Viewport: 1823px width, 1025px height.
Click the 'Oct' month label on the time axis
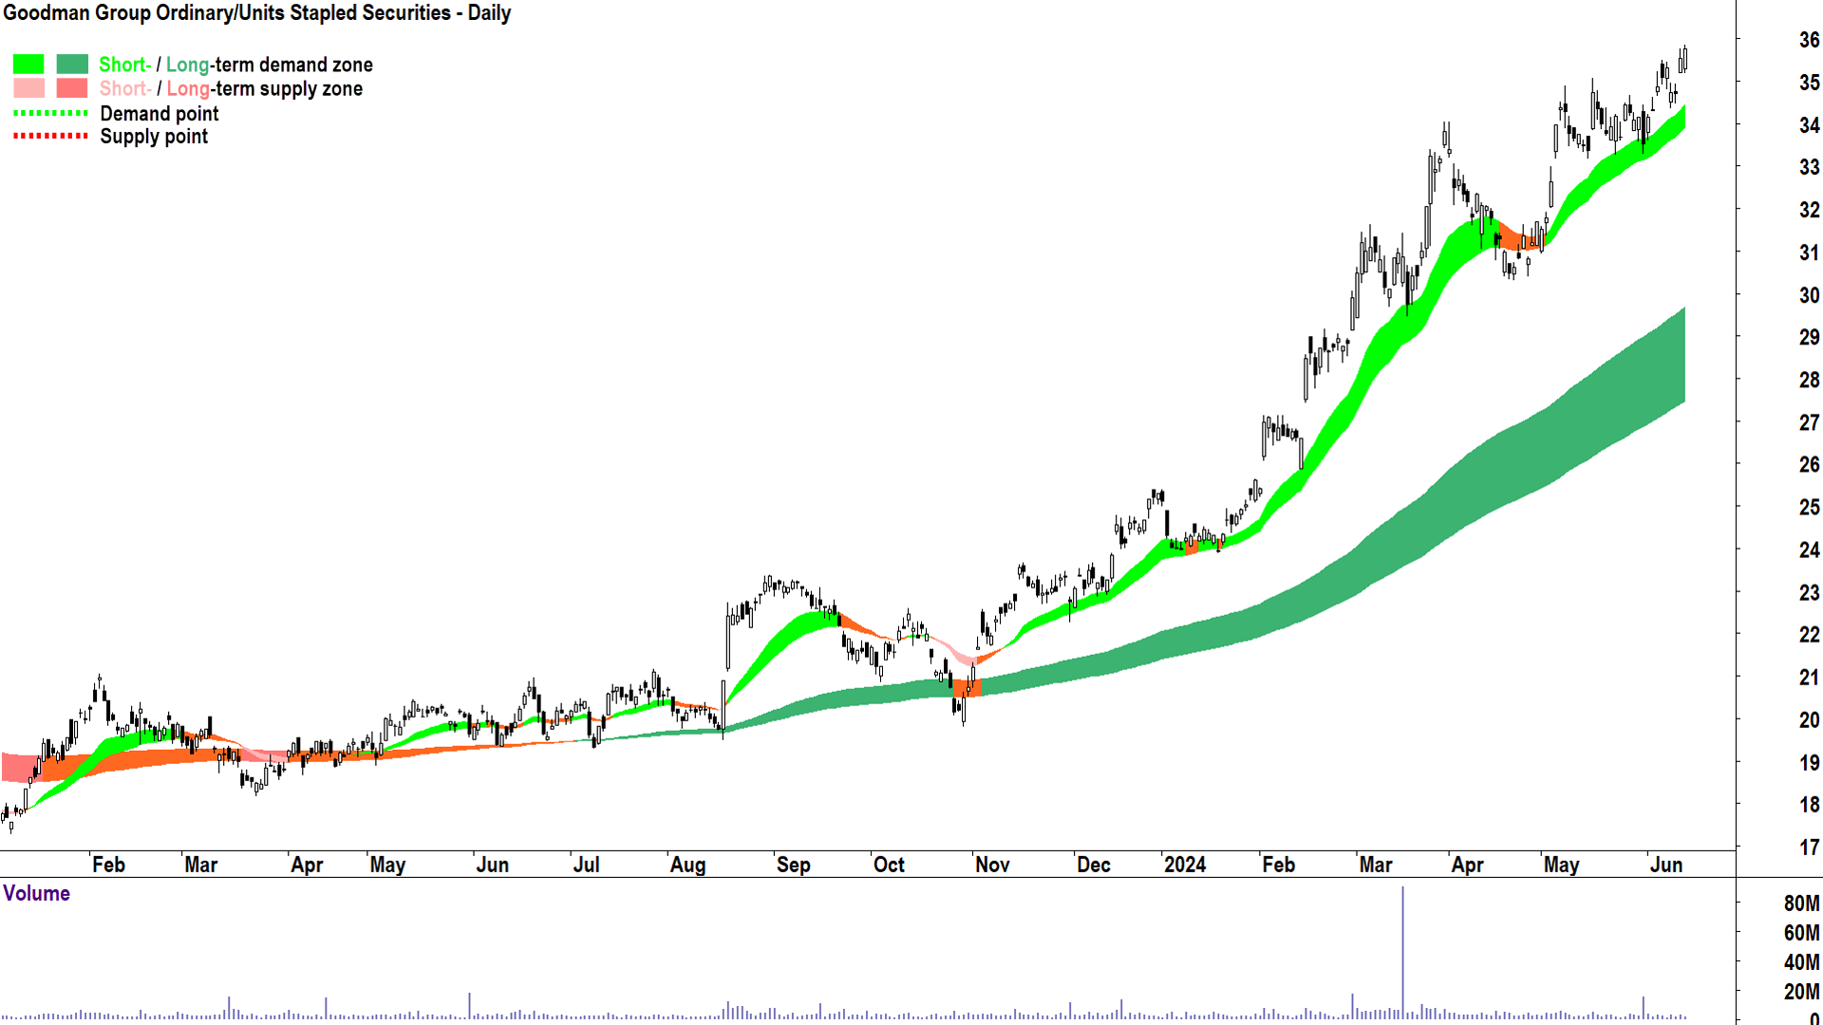(x=889, y=865)
